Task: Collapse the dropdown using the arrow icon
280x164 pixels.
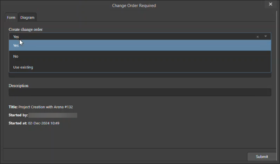Action: [x=266, y=36]
